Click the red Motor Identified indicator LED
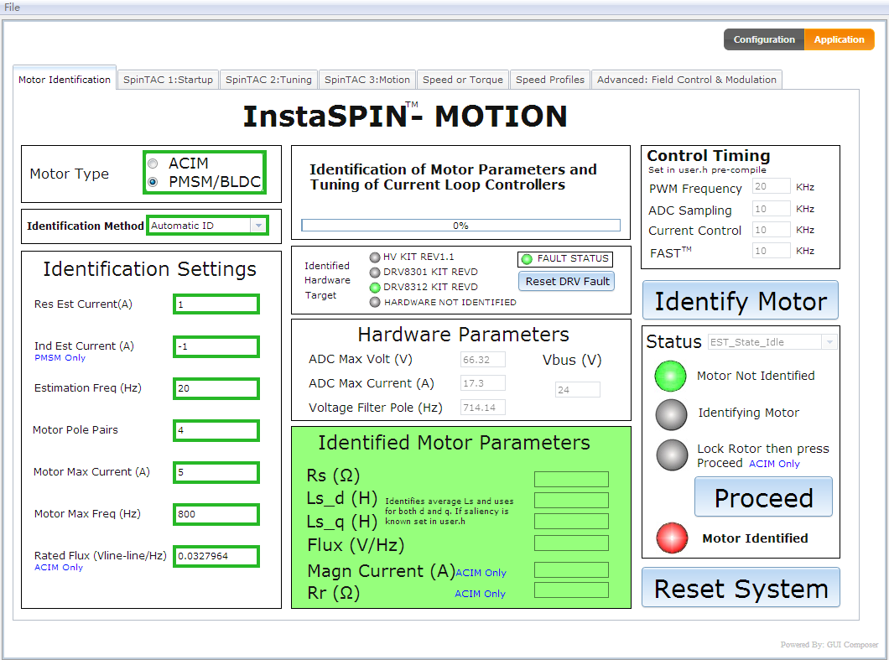Screen dimensions: 889x660 point(670,538)
